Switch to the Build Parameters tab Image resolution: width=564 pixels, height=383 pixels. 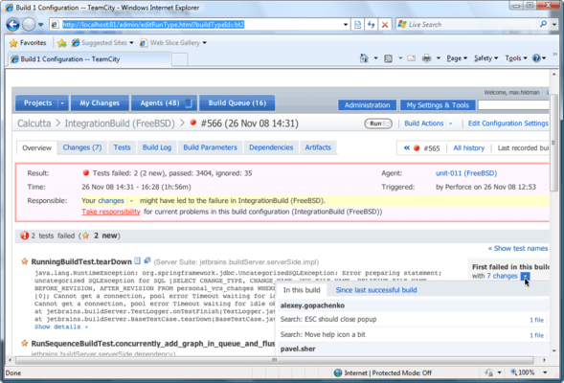[x=210, y=147]
